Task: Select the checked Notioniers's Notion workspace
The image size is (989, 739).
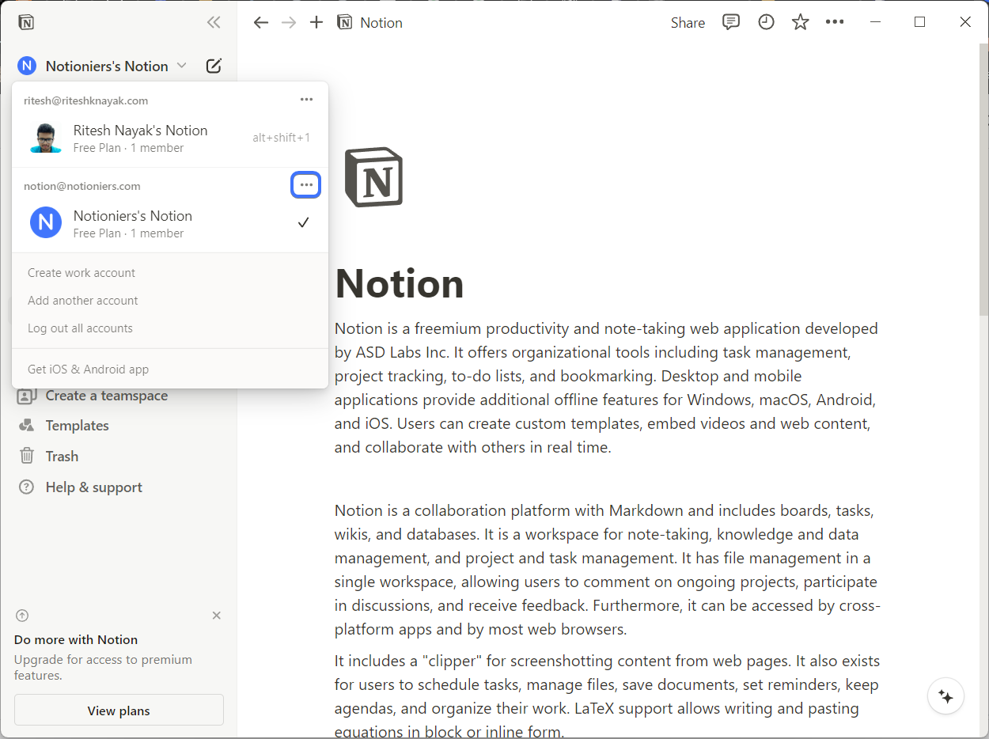Action: coord(132,223)
